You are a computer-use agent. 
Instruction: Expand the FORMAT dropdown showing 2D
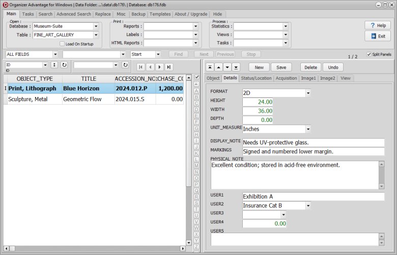[x=307, y=93]
